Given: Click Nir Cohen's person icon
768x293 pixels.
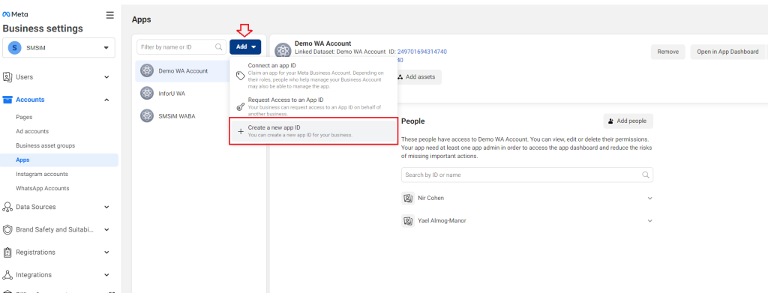Looking at the screenshot, I should point(407,198).
